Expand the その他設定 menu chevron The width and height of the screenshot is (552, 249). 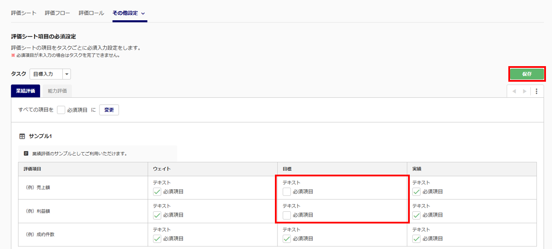pyautogui.click(x=143, y=13)
